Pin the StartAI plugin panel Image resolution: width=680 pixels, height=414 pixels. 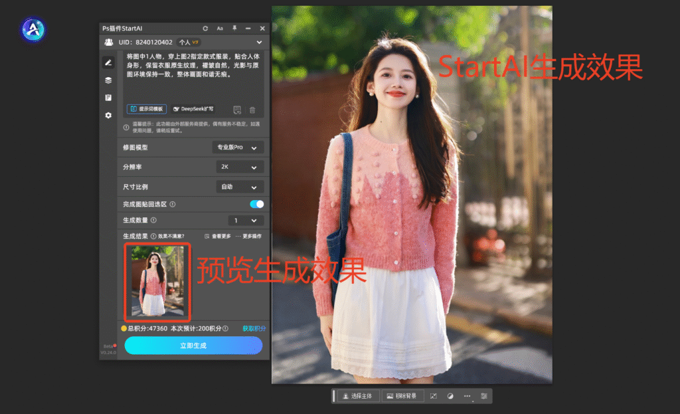tap(234, 29)
